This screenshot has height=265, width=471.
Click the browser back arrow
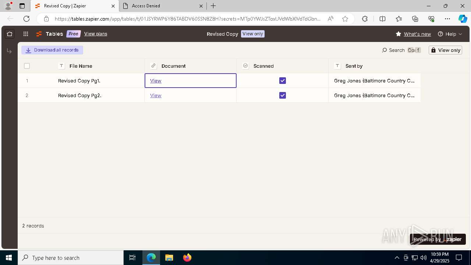pyautogui.click(x=10, y=19)
